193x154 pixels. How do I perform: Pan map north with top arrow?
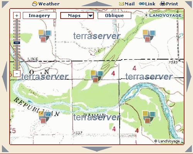tap(97, 4)
